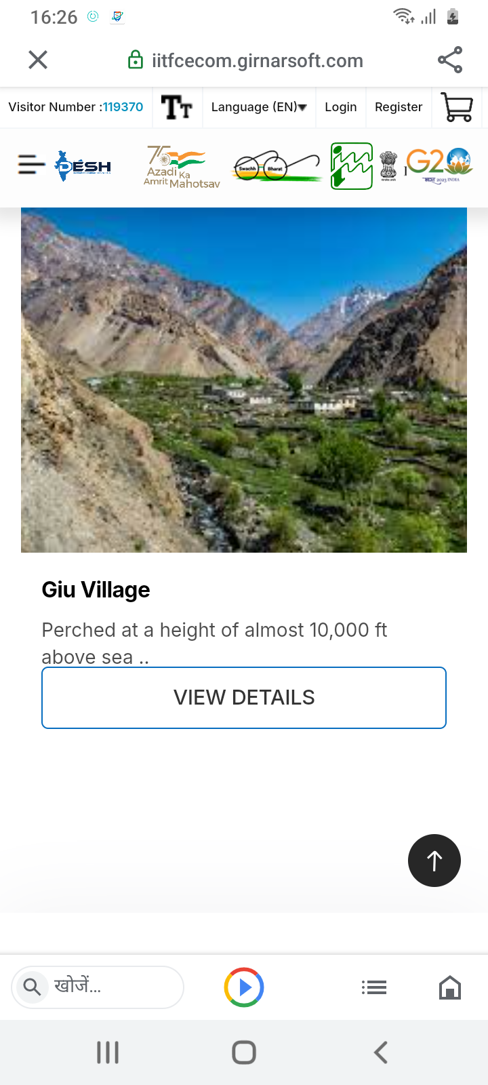Tap the colorful play button icon
Image resolution: width=488 pixels, height=1085 pixels.
(244, 987)
